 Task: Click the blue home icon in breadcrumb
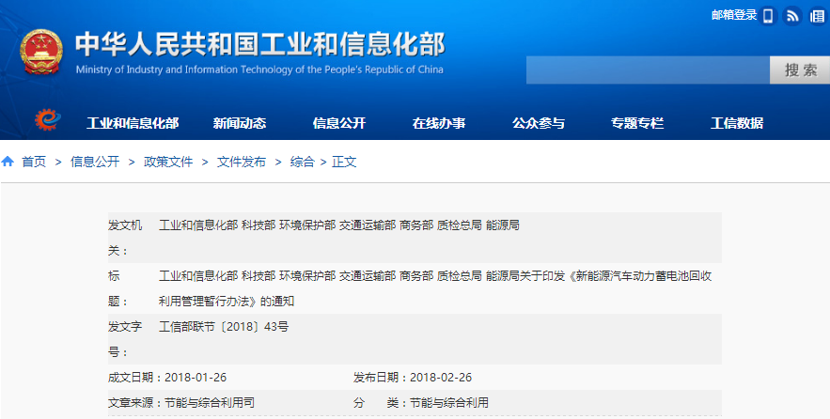pyautogui.click(x=8, y=162)
